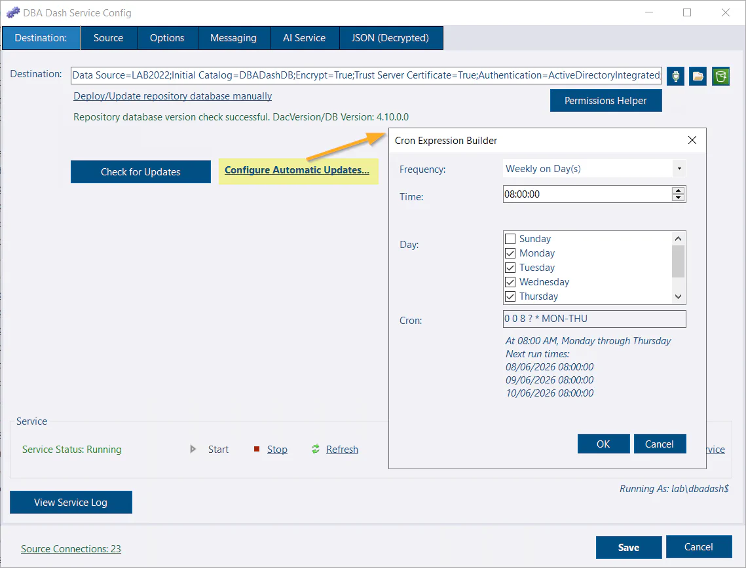Open Configure Automatic Updates link

click(297, 170)
